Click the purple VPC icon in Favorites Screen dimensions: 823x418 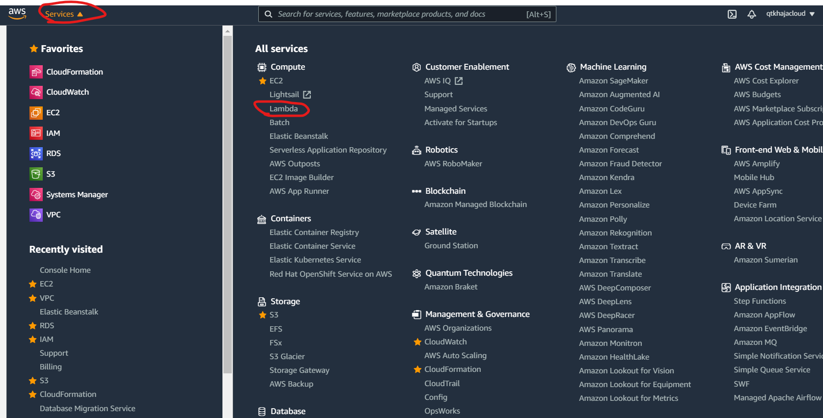tap(36, 215)
